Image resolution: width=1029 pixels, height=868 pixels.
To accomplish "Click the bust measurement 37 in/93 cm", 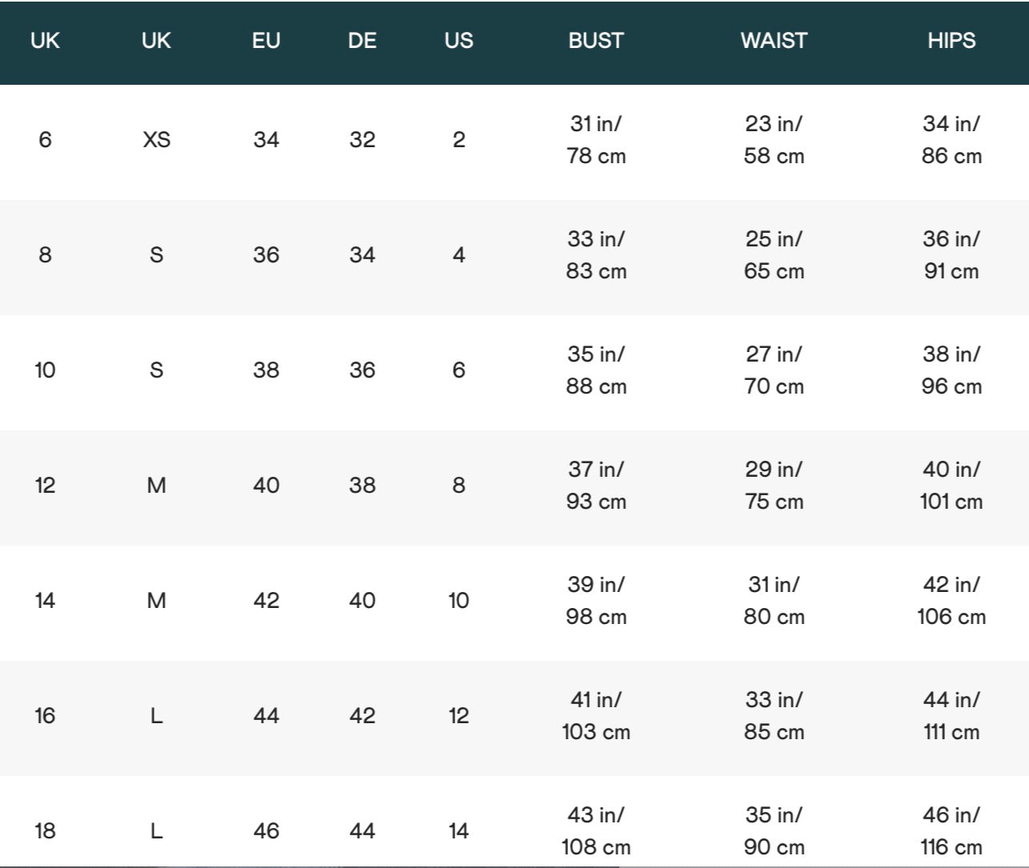I will 596,486.
